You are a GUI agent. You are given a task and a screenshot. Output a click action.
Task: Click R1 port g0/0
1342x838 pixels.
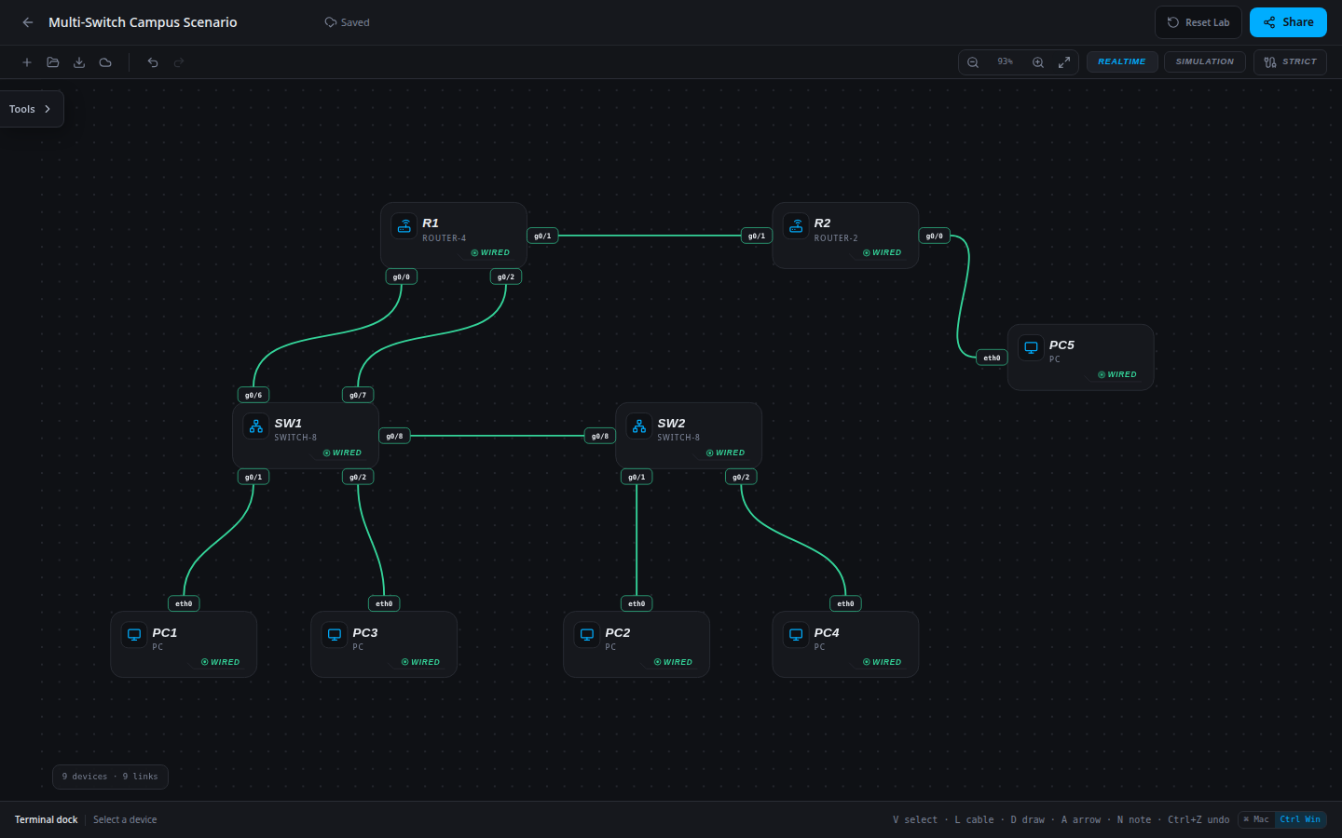pyautogui.click(x=402, y=277)
